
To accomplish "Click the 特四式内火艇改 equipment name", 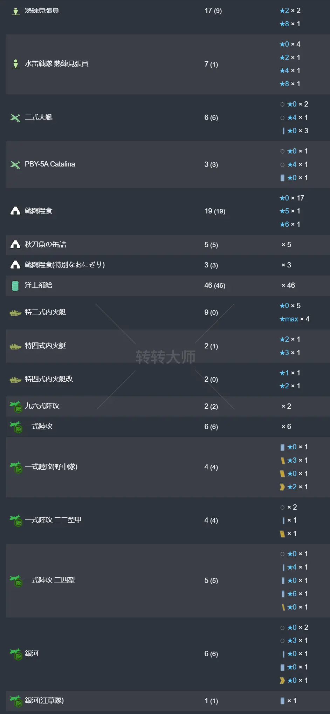I will click(x=49, y=379).
